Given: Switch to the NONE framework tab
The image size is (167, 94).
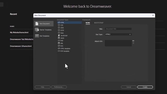Looking at the screenshot, I should click(x=88, y=23).
